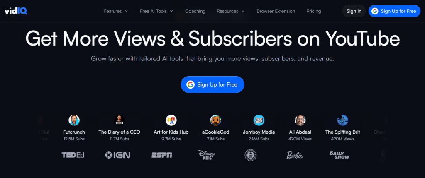Click the Sign In button
The height and width of the screenshot is (178, 425).
(x=354, y=11)
